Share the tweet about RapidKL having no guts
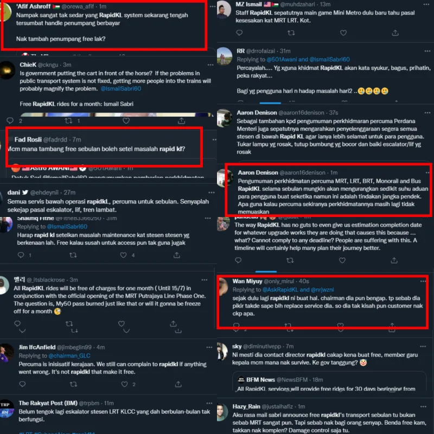 click(394, 260)
